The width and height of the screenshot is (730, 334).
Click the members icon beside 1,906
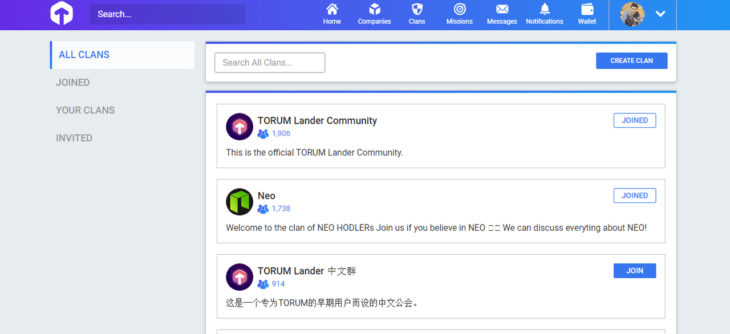tap(263, 134)
